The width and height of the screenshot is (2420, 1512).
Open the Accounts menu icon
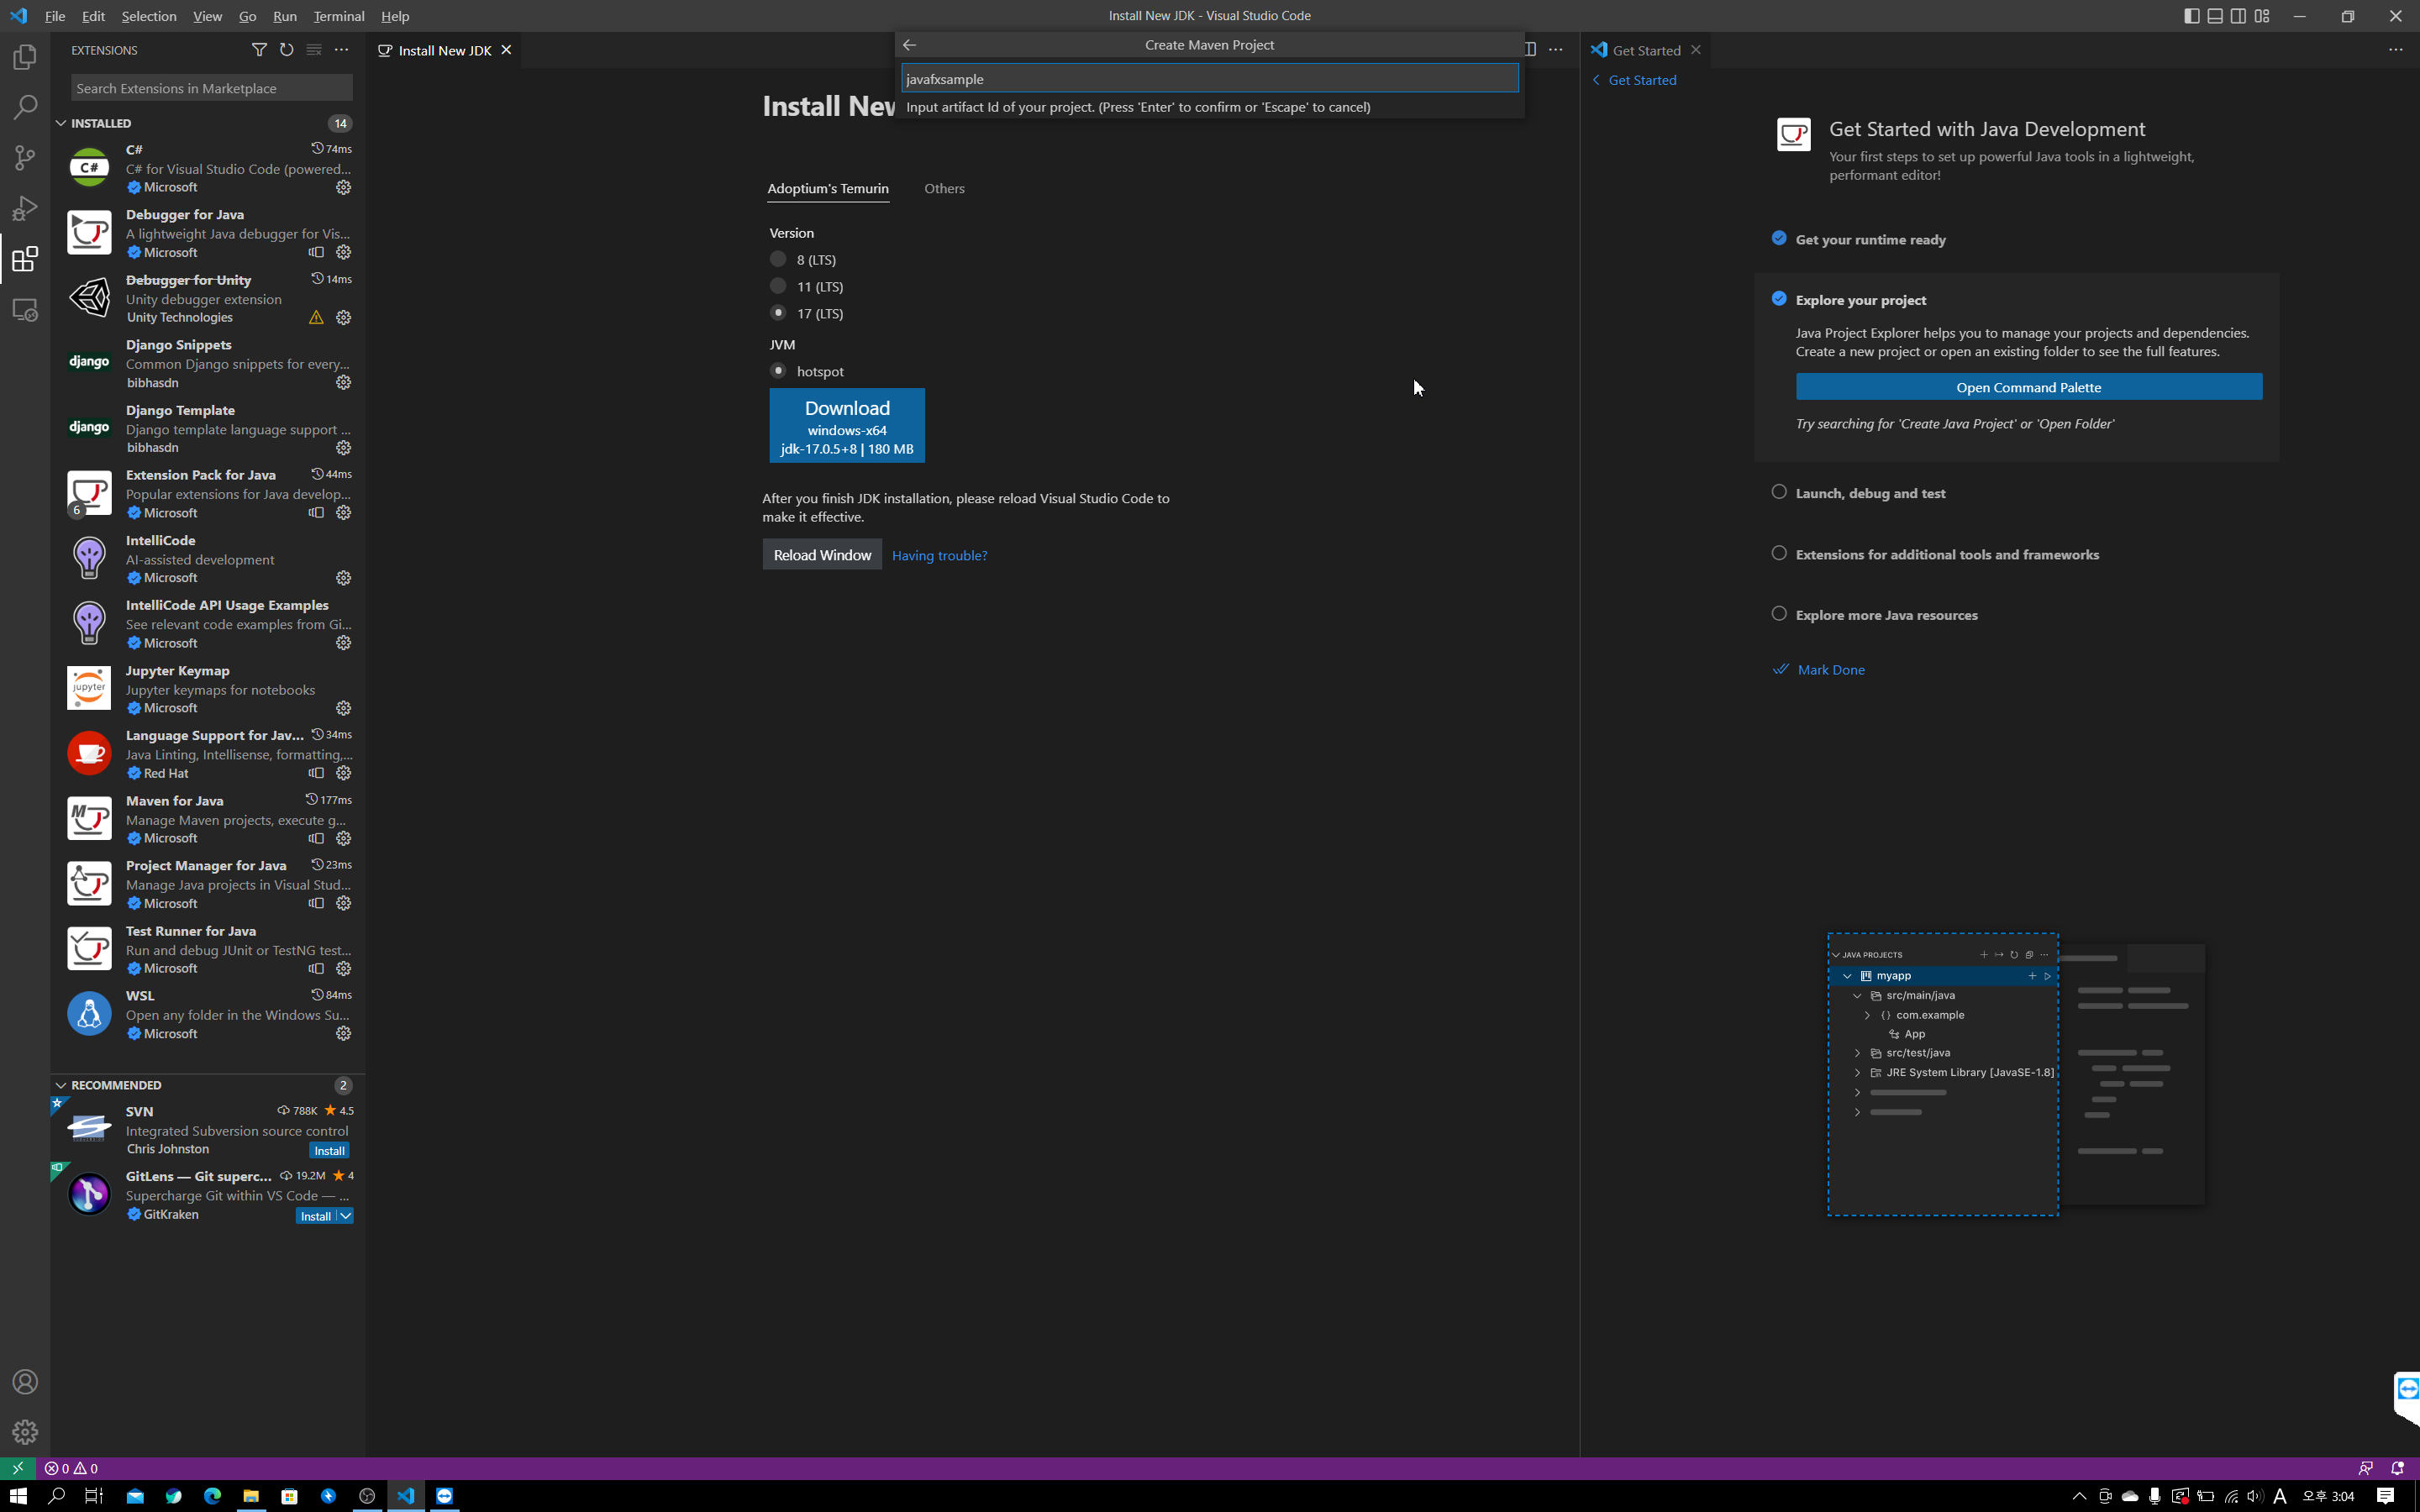25,1382
